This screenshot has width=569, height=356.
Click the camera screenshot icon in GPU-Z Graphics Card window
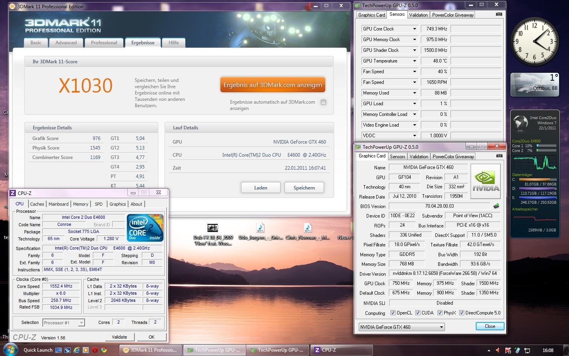click(x=499, y=156)
